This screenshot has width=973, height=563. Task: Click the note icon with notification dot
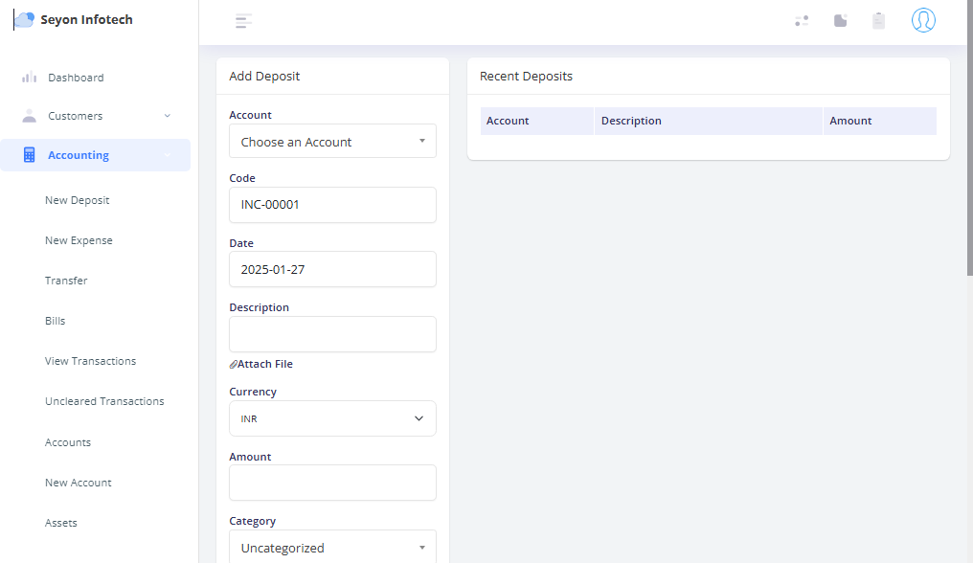pos(841,20)
